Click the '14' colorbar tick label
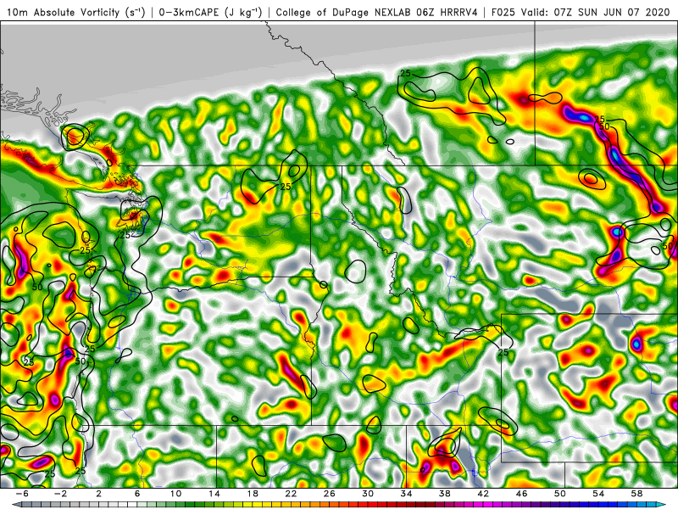Image resolution: width=678 pixels, height=509 pixels. click(214, 494)
